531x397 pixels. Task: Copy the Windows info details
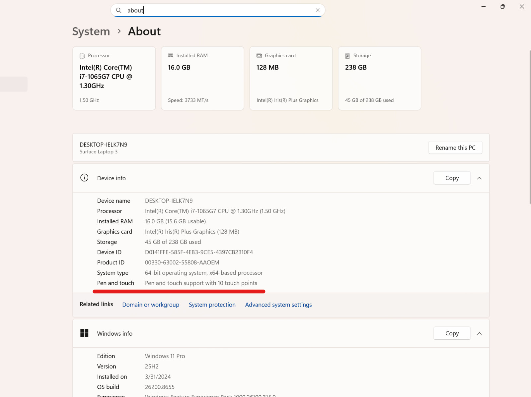point(452,333)
